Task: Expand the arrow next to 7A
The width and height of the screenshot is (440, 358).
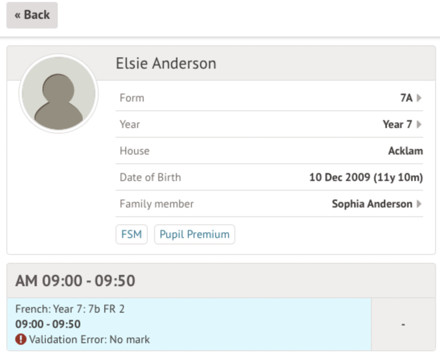Action: [x=419, y=98]
